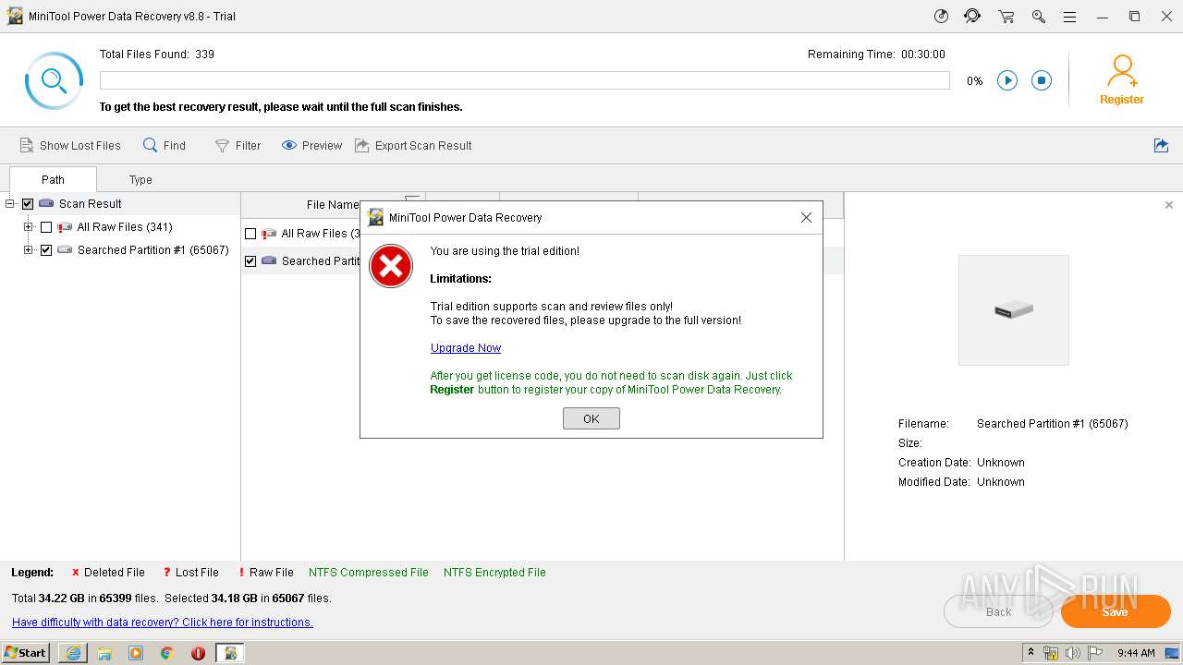Click the MiniTool taskbar button
The width and height of the screenshot is (1183, 665).
[230, 653]
